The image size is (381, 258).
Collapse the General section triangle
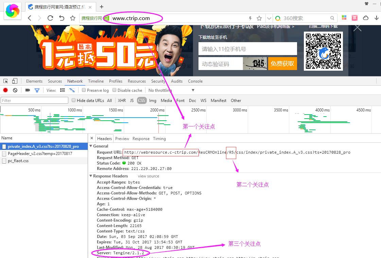click(91, 146)
